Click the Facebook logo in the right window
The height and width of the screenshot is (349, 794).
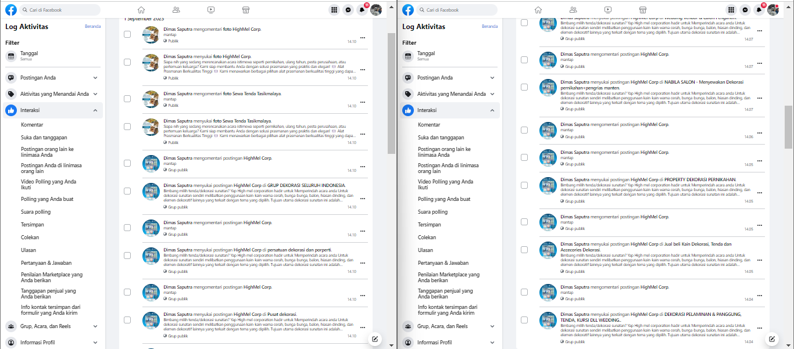coord(408,10)
